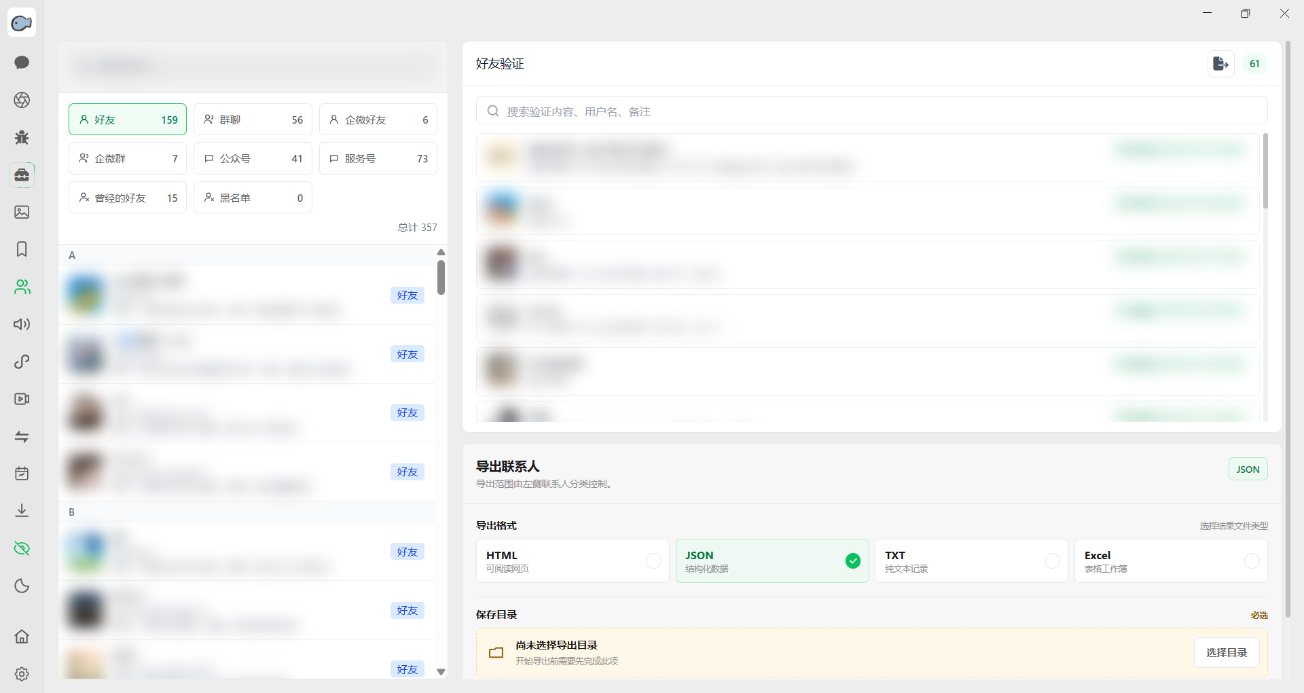
Task: Click the 导出联系人 heading
Action: pyautogui.click(x=508, y=467)
